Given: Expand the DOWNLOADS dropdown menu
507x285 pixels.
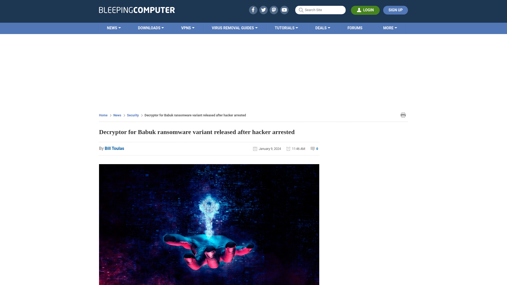Looking at the screenshot, I should [x=151, y=28].
